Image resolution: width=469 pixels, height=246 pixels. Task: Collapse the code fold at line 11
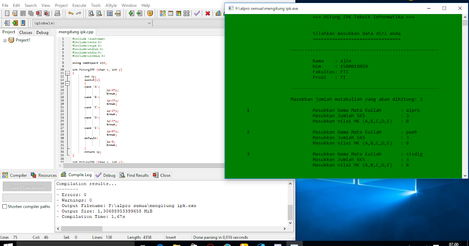68,73
